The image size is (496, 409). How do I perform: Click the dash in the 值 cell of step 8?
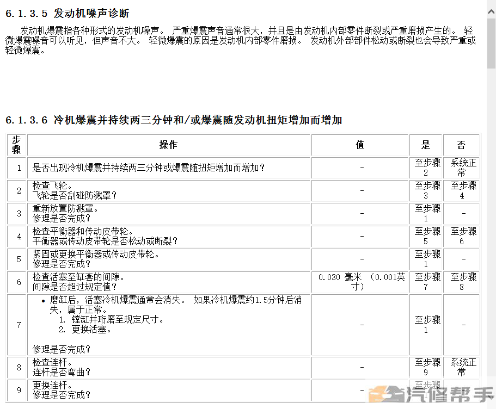[362, 367]
